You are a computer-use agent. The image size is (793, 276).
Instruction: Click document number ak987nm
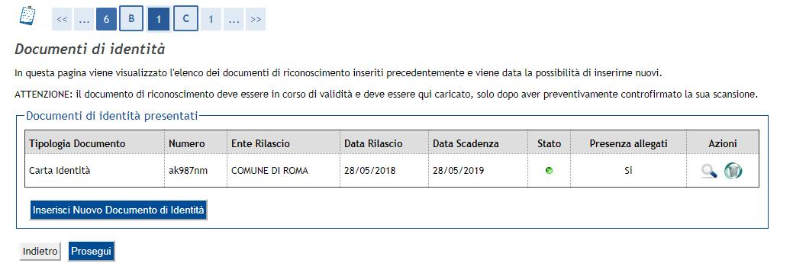click(188, 171)
